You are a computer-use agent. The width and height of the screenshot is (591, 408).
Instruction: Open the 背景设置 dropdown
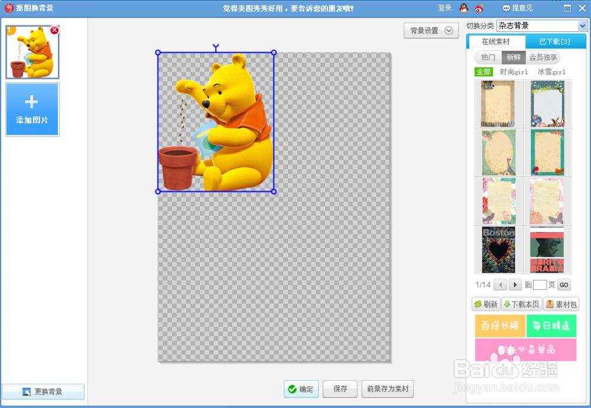coord(431,31)
